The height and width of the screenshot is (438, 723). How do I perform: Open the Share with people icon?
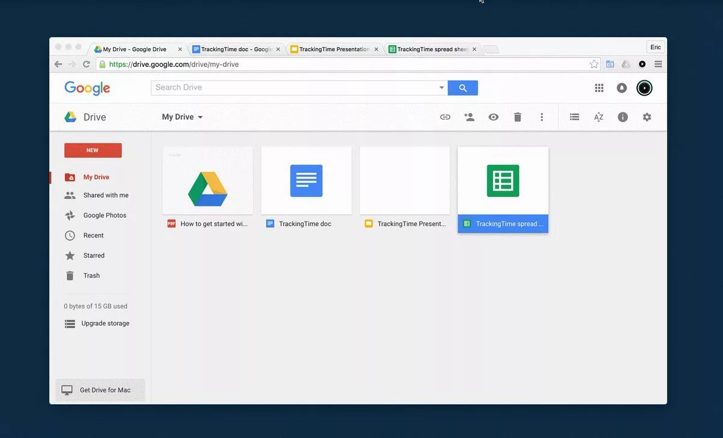point(469,117)
